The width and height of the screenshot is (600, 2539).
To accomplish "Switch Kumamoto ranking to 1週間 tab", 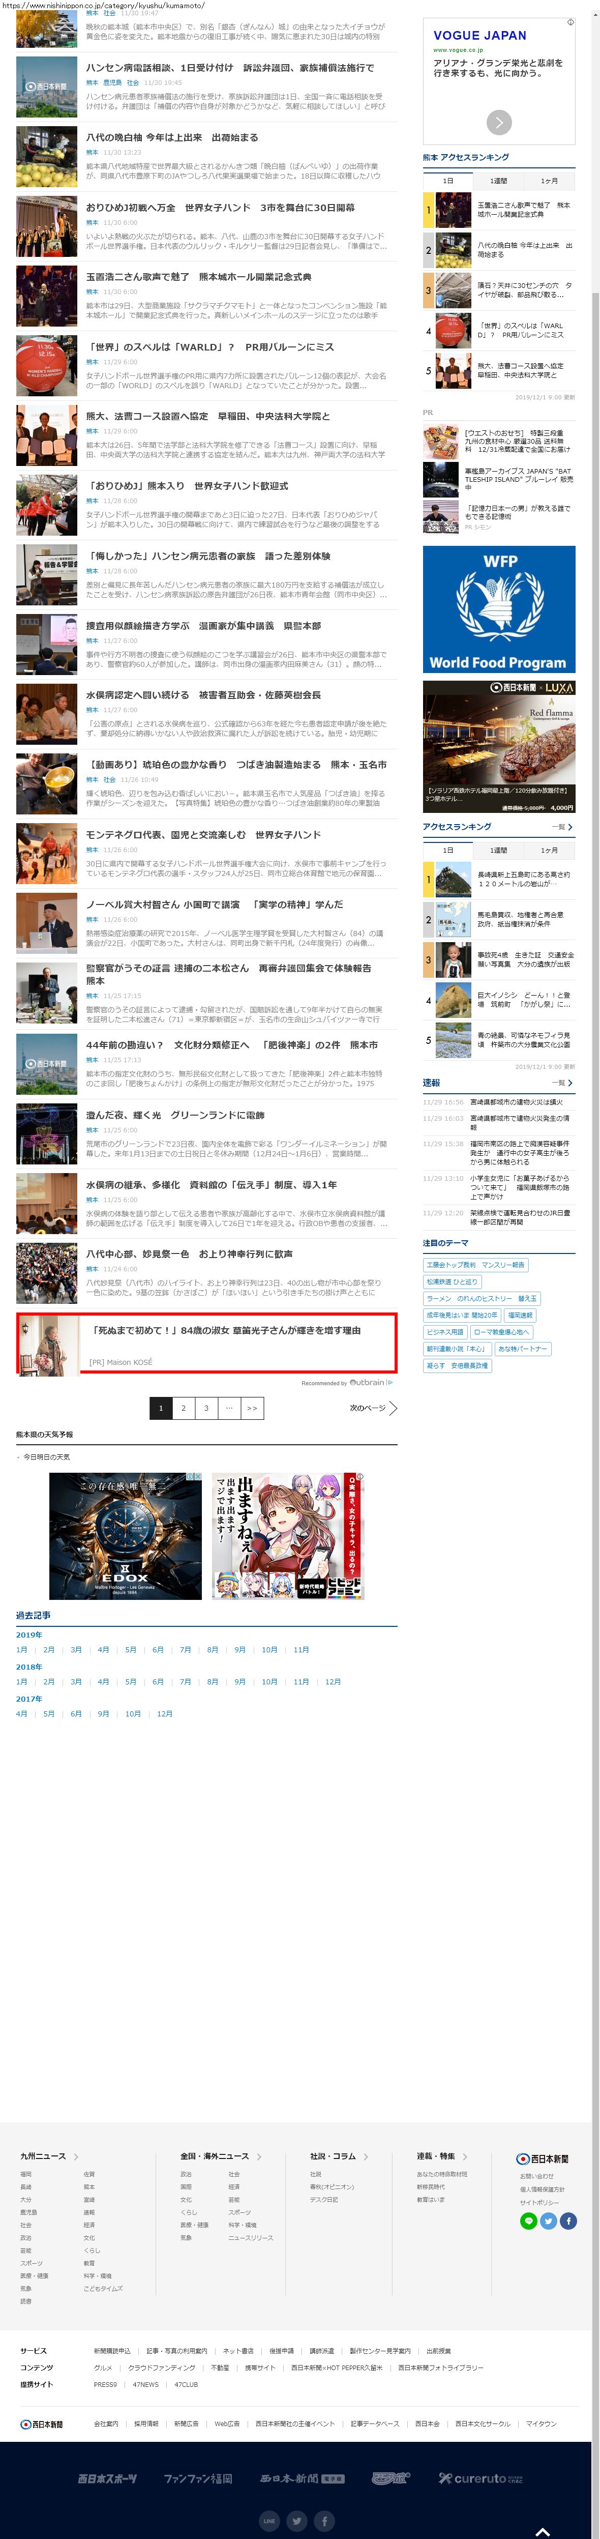I will pyautogui.click(x=498, y=181).
